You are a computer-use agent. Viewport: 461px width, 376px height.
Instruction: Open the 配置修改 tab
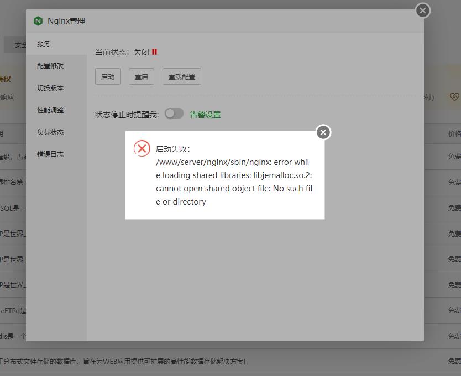pyautogui.click(x=56, y=66)
